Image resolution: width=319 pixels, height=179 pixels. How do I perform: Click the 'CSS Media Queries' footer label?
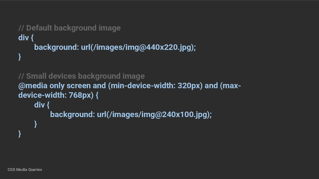click(x=25, y=170)
